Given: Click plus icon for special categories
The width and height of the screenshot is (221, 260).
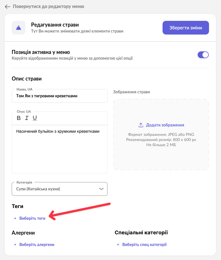Looking at the screenshot, I should point(118,245).
